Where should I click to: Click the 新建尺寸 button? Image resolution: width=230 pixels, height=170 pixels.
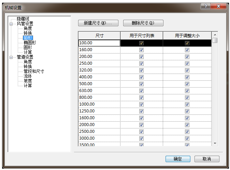98,23
